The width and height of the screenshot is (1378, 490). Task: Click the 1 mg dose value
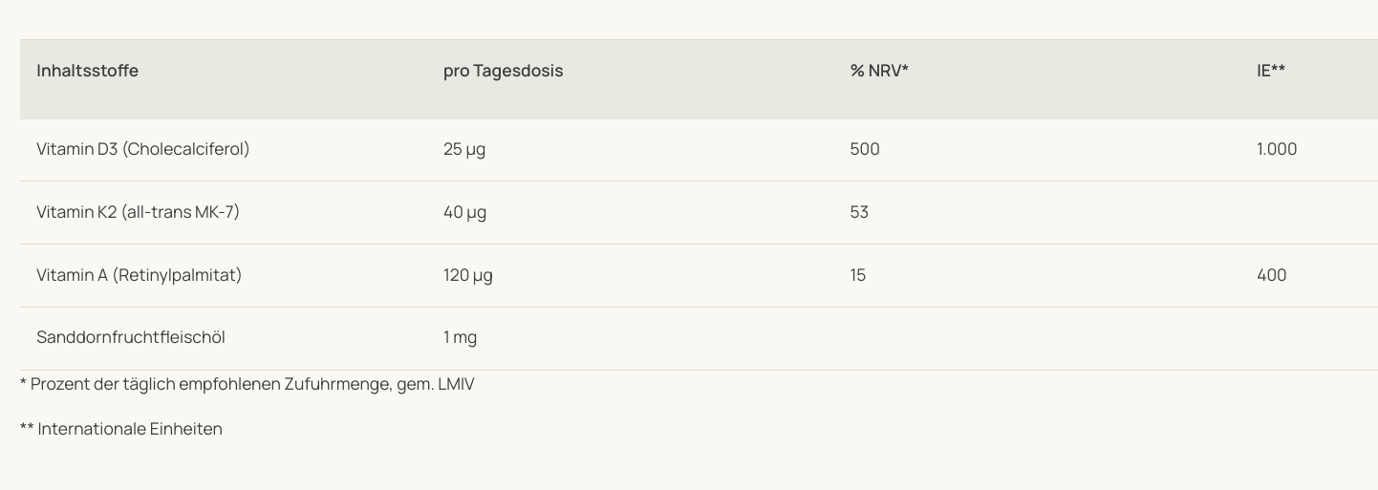tap(460, 337)
